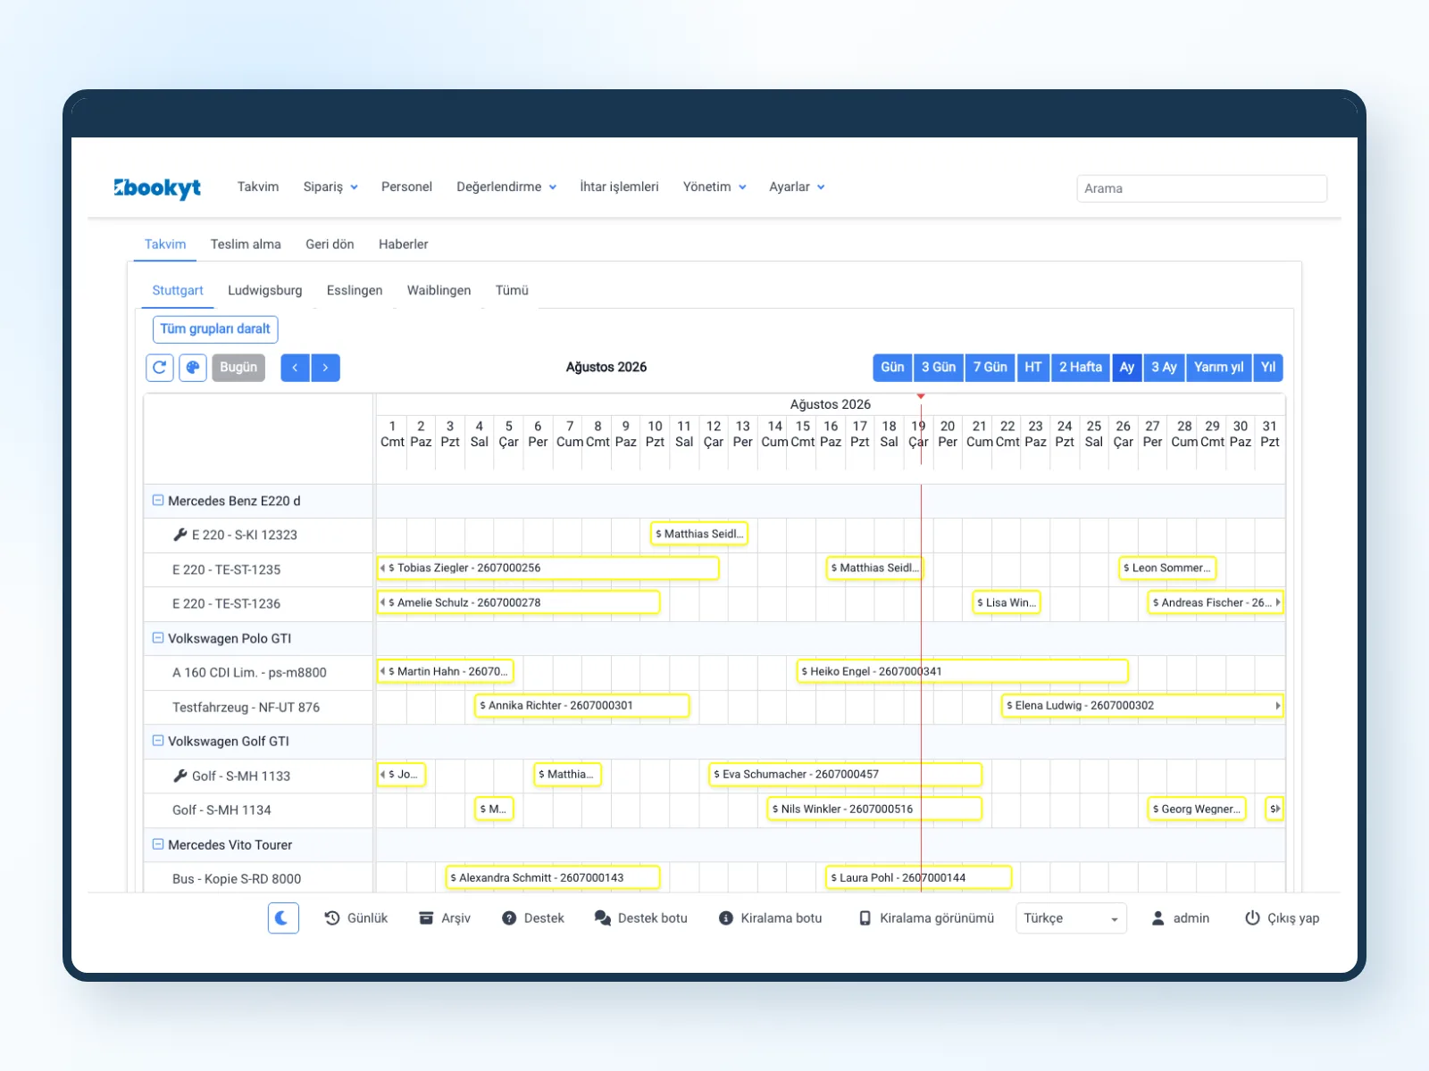Open the Personel menu item
The image size is (1429, 1071).
coord(406,187)
